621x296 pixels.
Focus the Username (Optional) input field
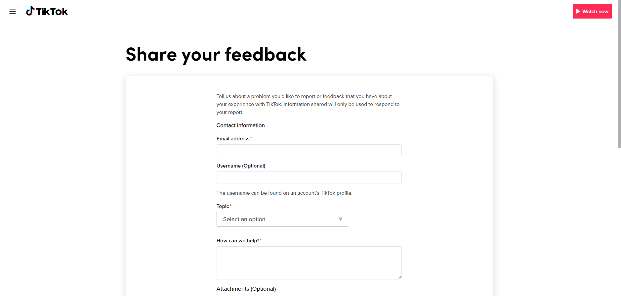(309, 177)
